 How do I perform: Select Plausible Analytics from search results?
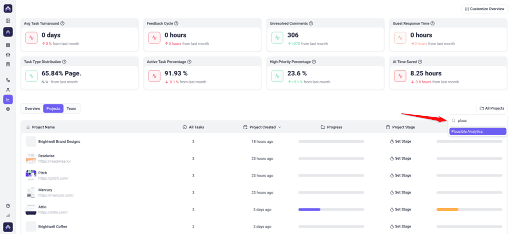point(477,131)
